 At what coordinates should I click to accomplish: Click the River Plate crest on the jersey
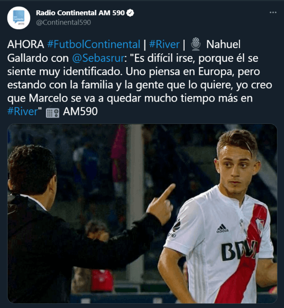click(260, 224)
